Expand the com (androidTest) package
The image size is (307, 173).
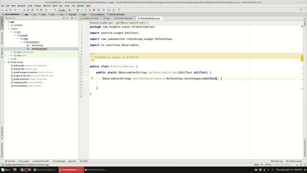coord(12,52)
